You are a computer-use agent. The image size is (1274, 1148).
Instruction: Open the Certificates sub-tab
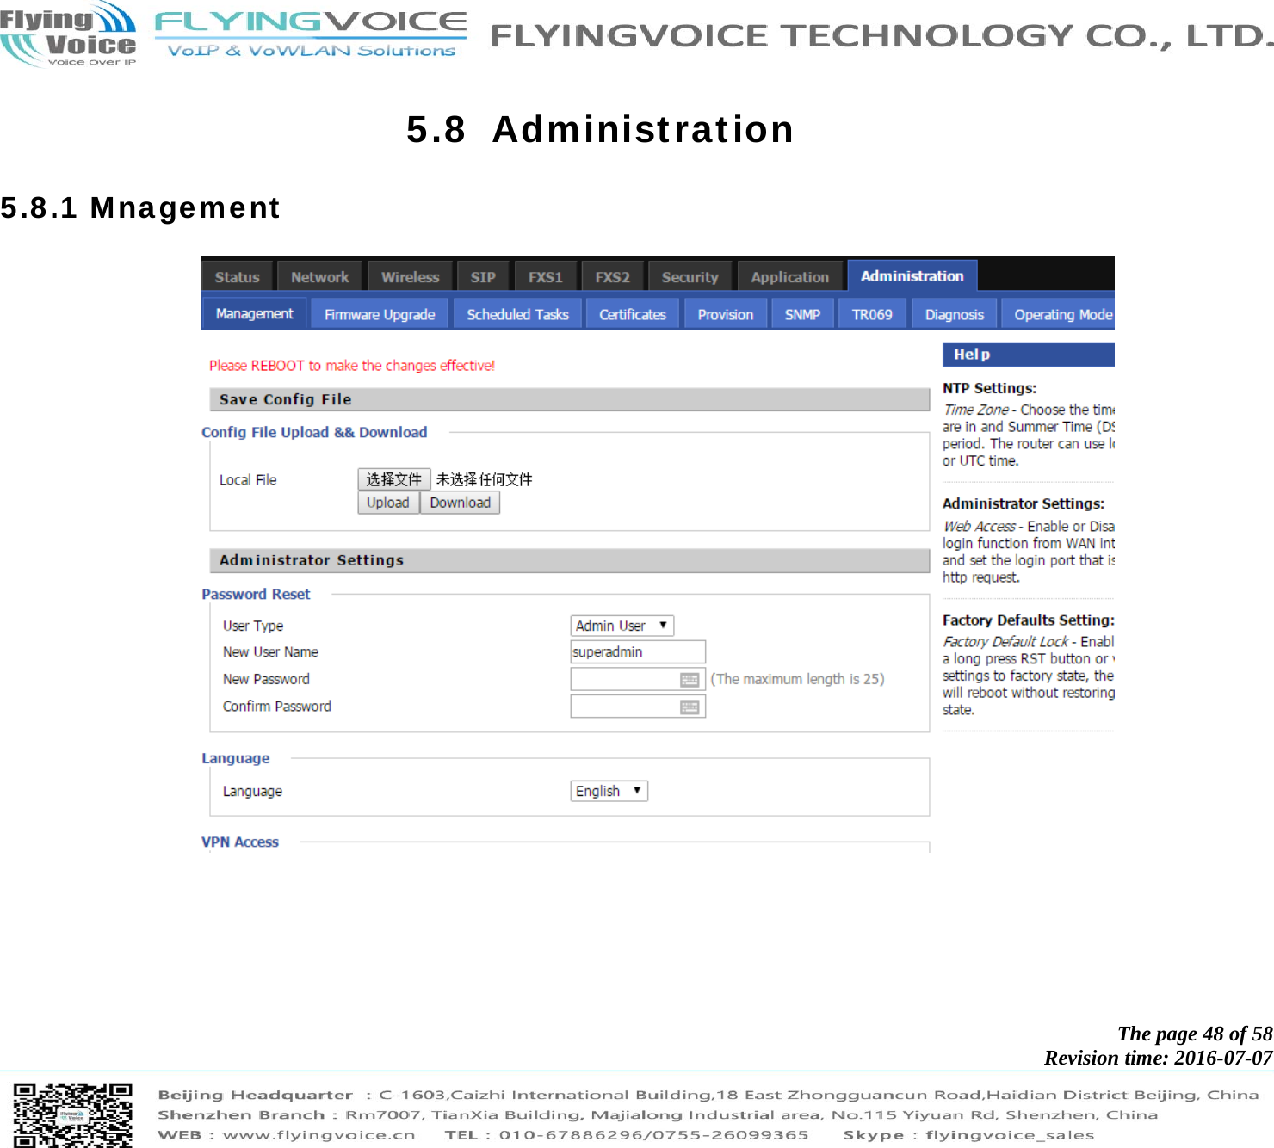(633, 315)
